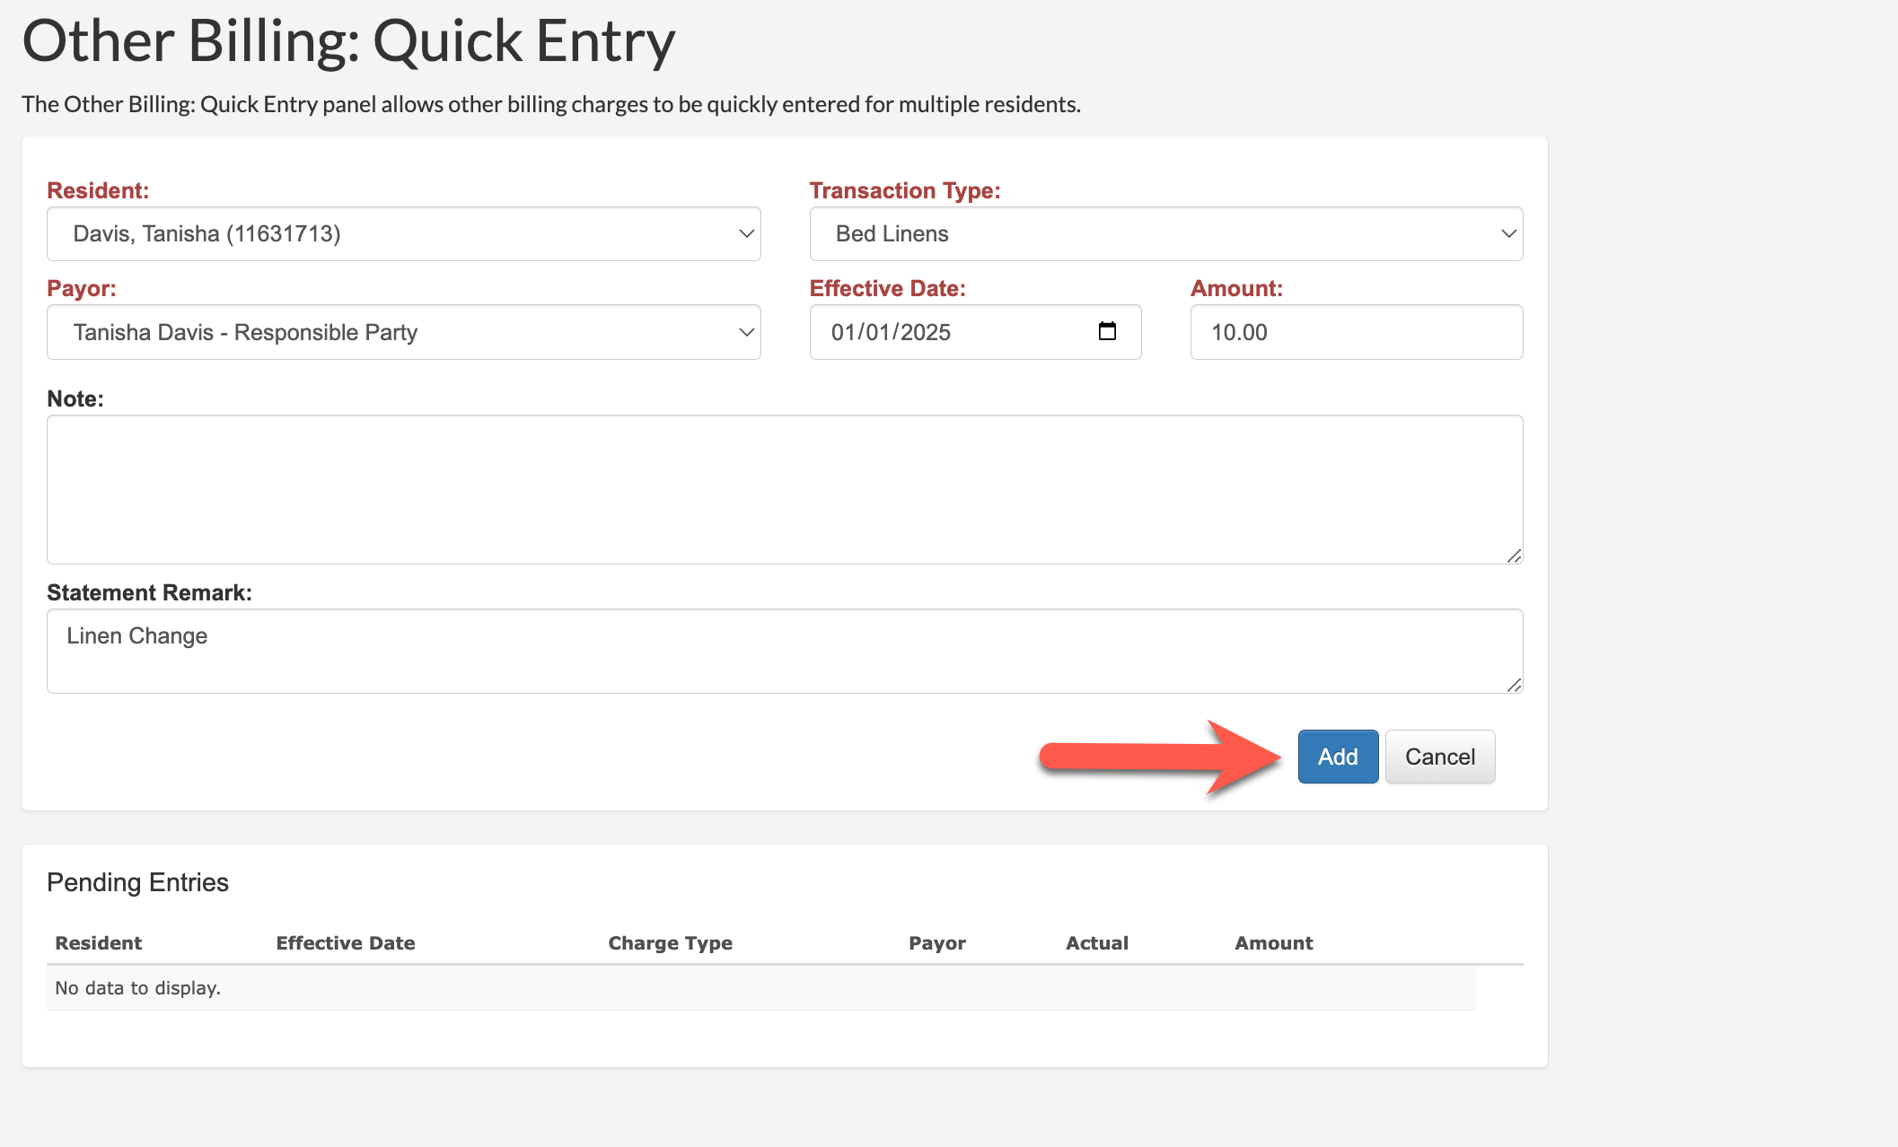Image resolution: width=1898 pixels, height=1147 pixels.
Task: Click the Charge Type column header
Action: (x=670, y=943)
